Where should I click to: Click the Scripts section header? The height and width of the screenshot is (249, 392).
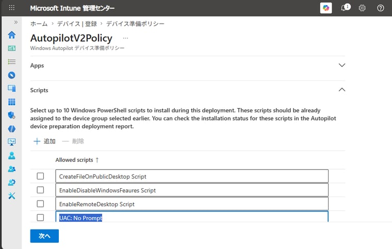pyautogui.click(x=39, y=90)
